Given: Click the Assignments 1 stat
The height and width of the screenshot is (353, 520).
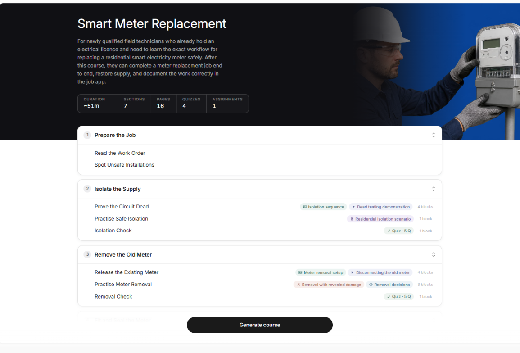Looking at the screenshot, I should [227, 104].
